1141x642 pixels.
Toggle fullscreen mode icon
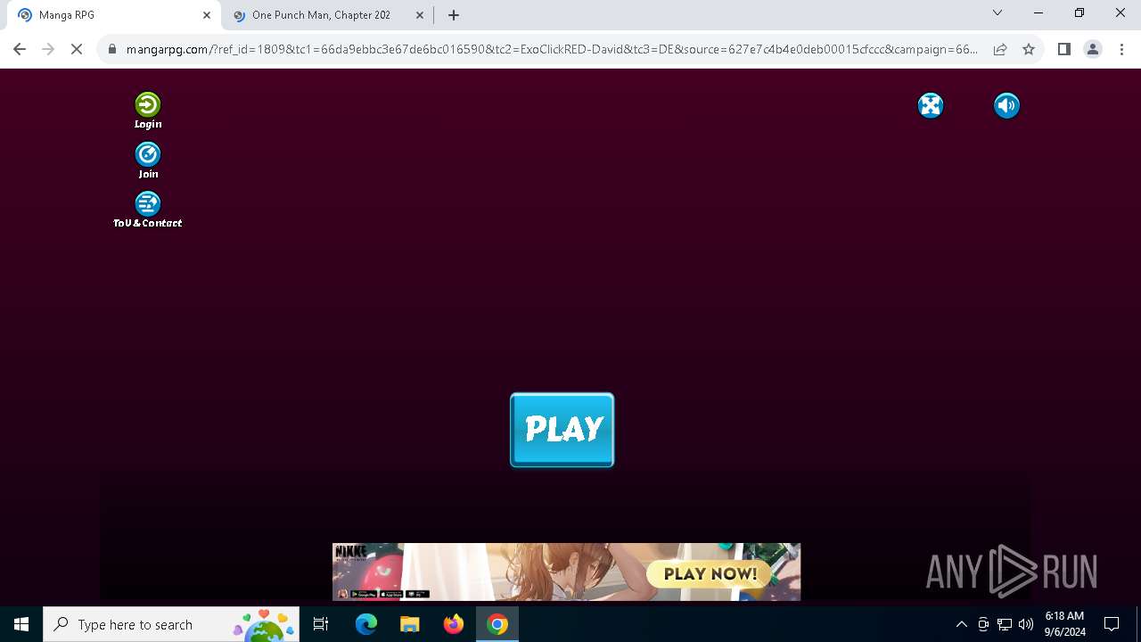(931, 106)
